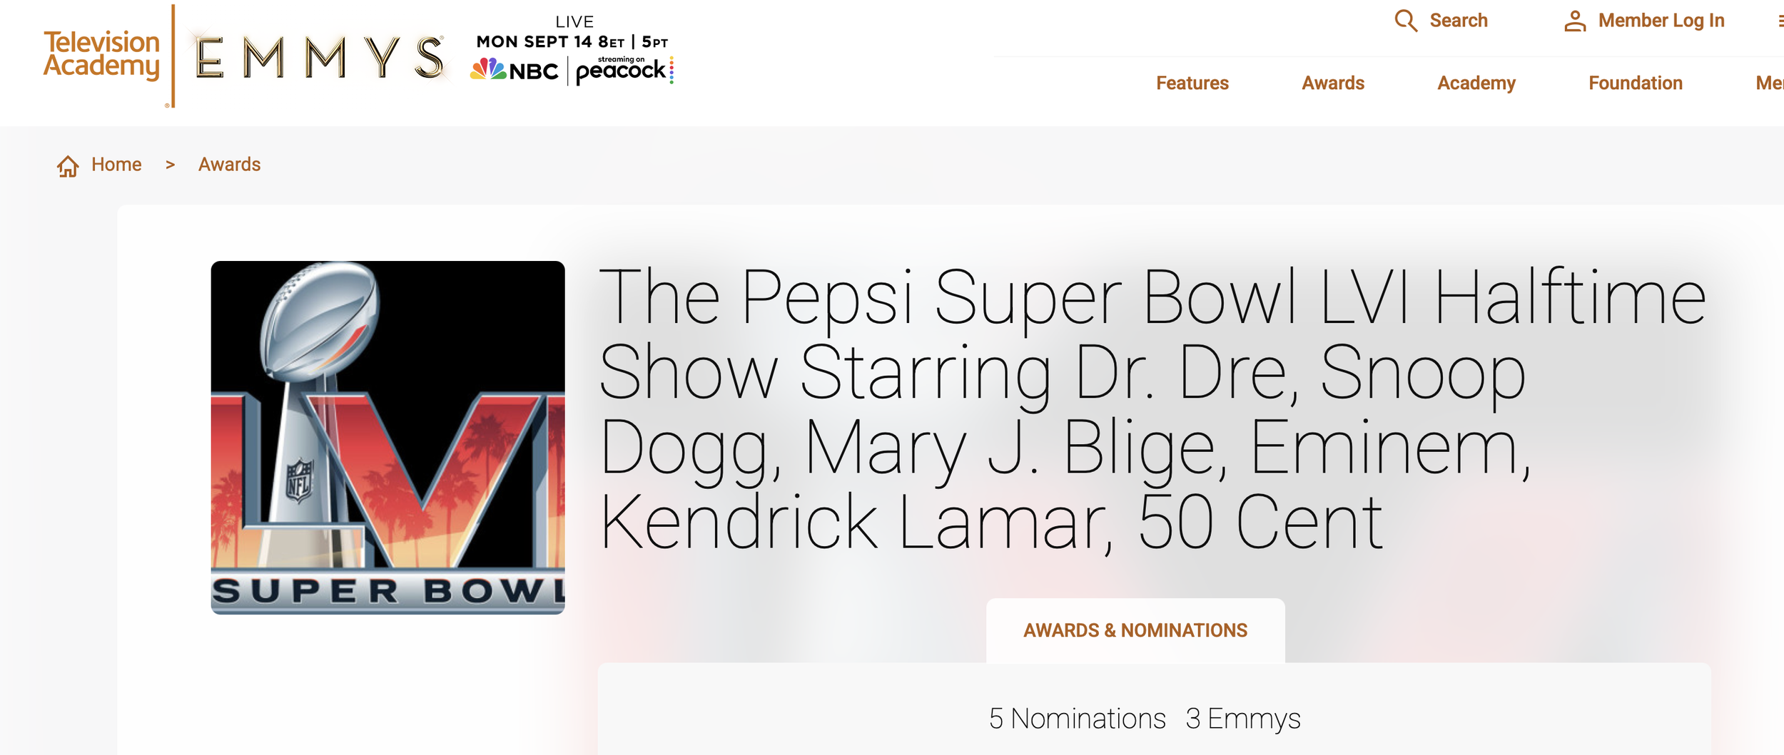Click the 5 Nominations count text
This screenshot has height=755, width=1784.
1077,718
